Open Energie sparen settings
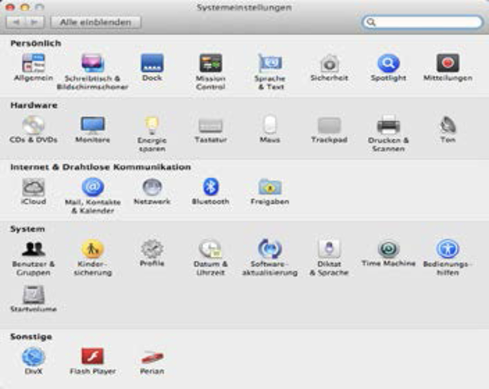The width and height of the screenshot is (489, 389). point(152,134)
